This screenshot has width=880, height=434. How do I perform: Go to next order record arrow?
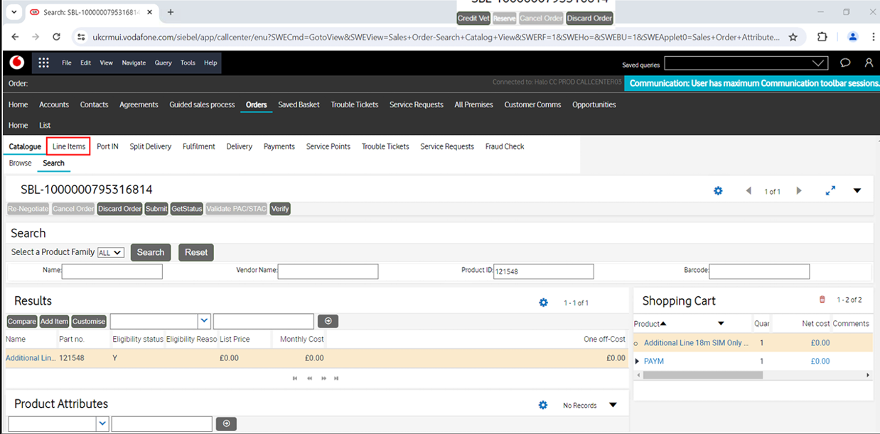[799, 191]
